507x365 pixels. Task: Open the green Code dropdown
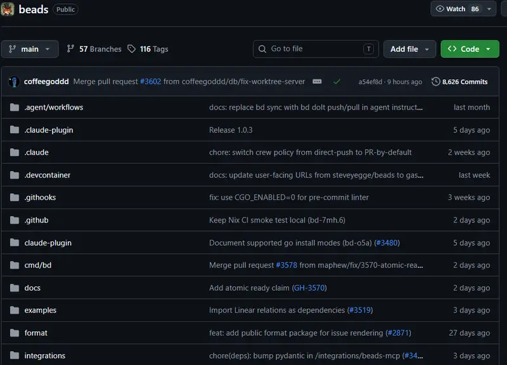(470, 49)
